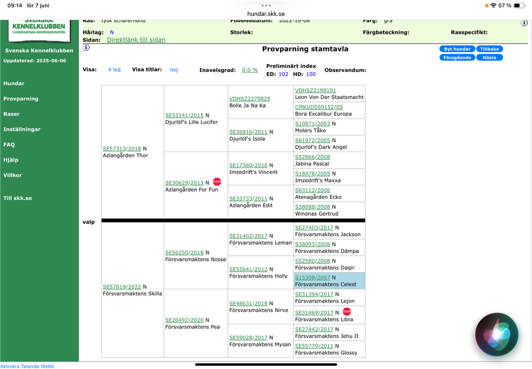
Task: Open S63112/2006 Atenagården Ecko
Action: (x=312, y=190)
